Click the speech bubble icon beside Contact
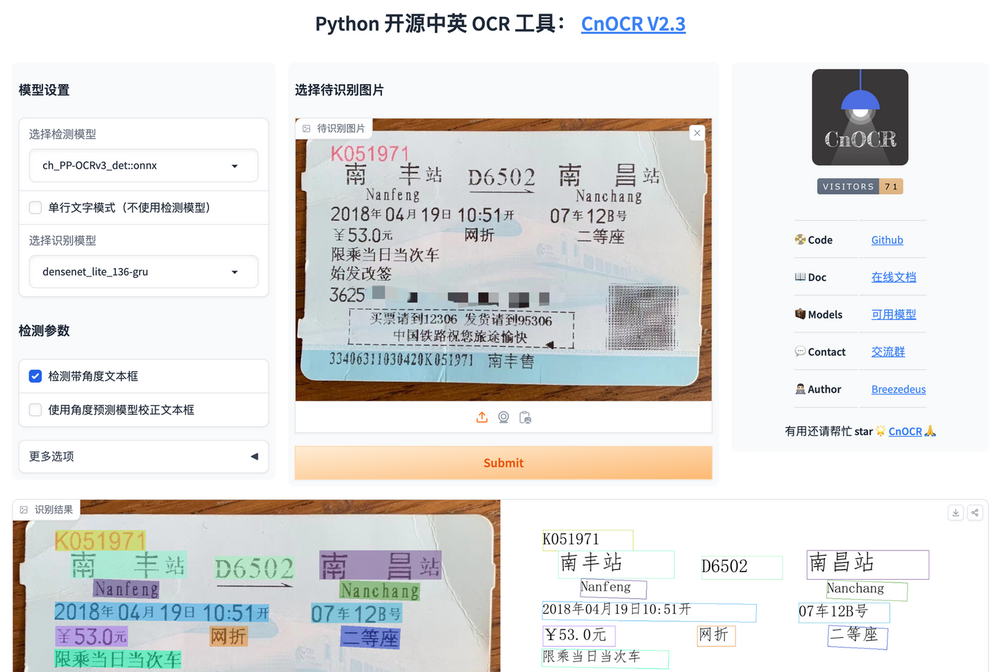 [x=799, y=351]
